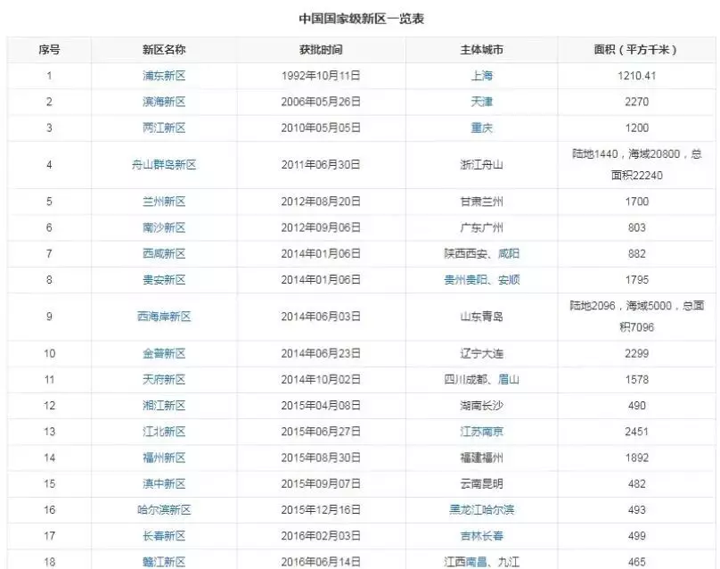Select the date 2012年08月20日

coord(321,202)
